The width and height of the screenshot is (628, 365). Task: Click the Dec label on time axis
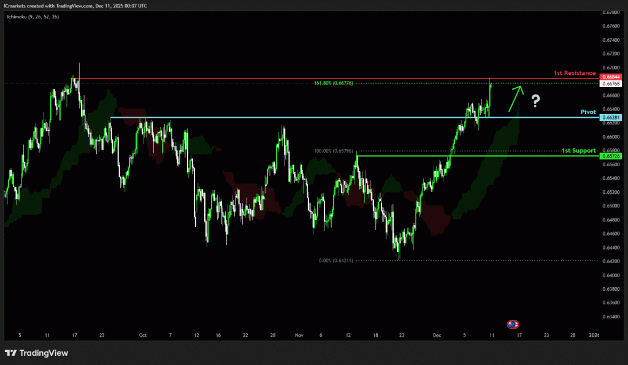437,336
